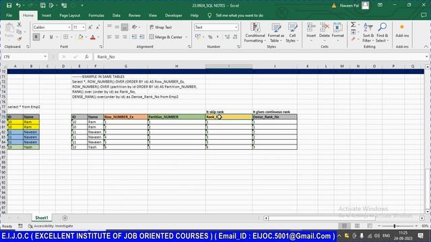Screen dimensions: 431x242
Task: Open the Calibri font name dropdown
Action: [x=69, y=27]
